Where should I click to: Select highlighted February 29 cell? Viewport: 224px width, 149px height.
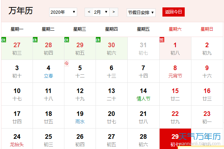pos(175,139)
